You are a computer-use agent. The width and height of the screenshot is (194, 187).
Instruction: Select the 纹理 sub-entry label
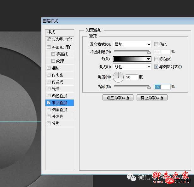[60, 61]
